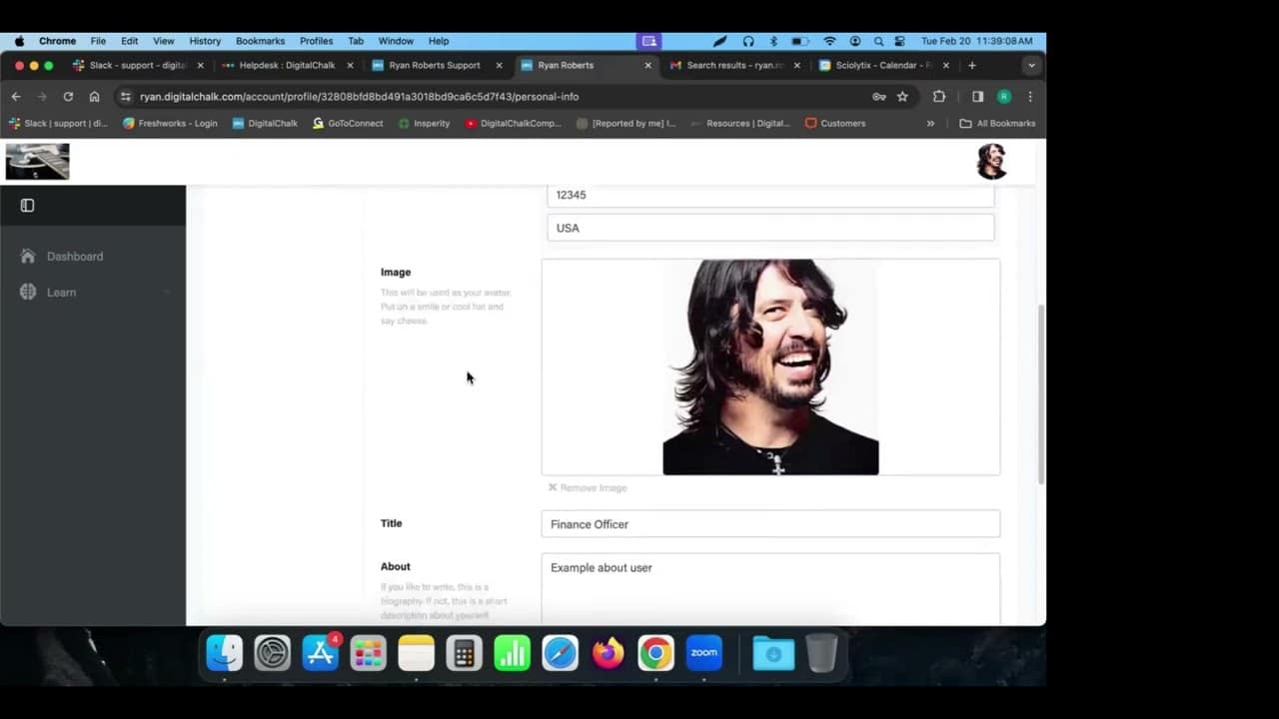Open System Settings from the Dock
The width and height of the screenshot is (1279, 719).
(x=272, y=654)
